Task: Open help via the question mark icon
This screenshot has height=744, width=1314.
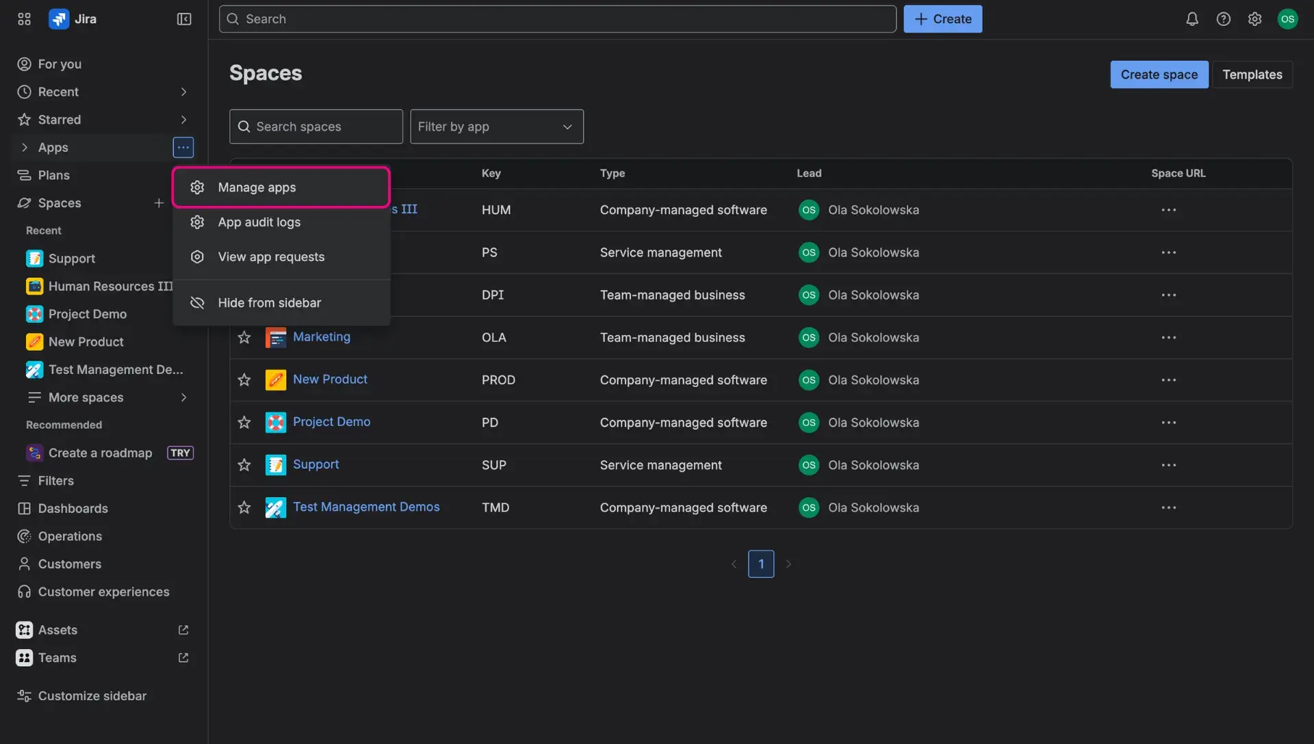Action: coord(1224,18)
